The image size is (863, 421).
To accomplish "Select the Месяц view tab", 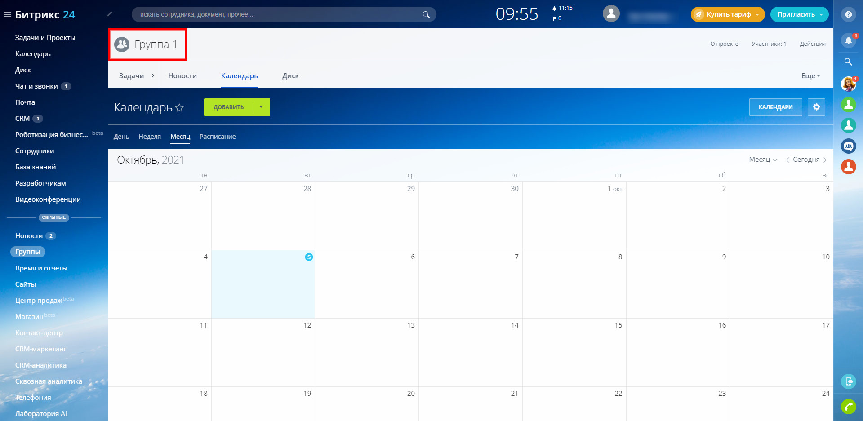I will point(180,137).
